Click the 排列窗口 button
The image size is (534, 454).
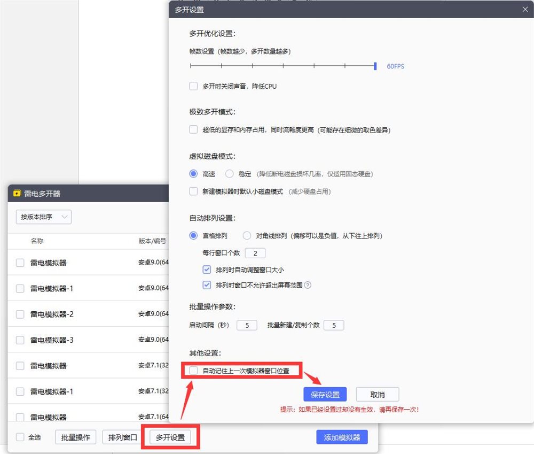click(123, 437)
